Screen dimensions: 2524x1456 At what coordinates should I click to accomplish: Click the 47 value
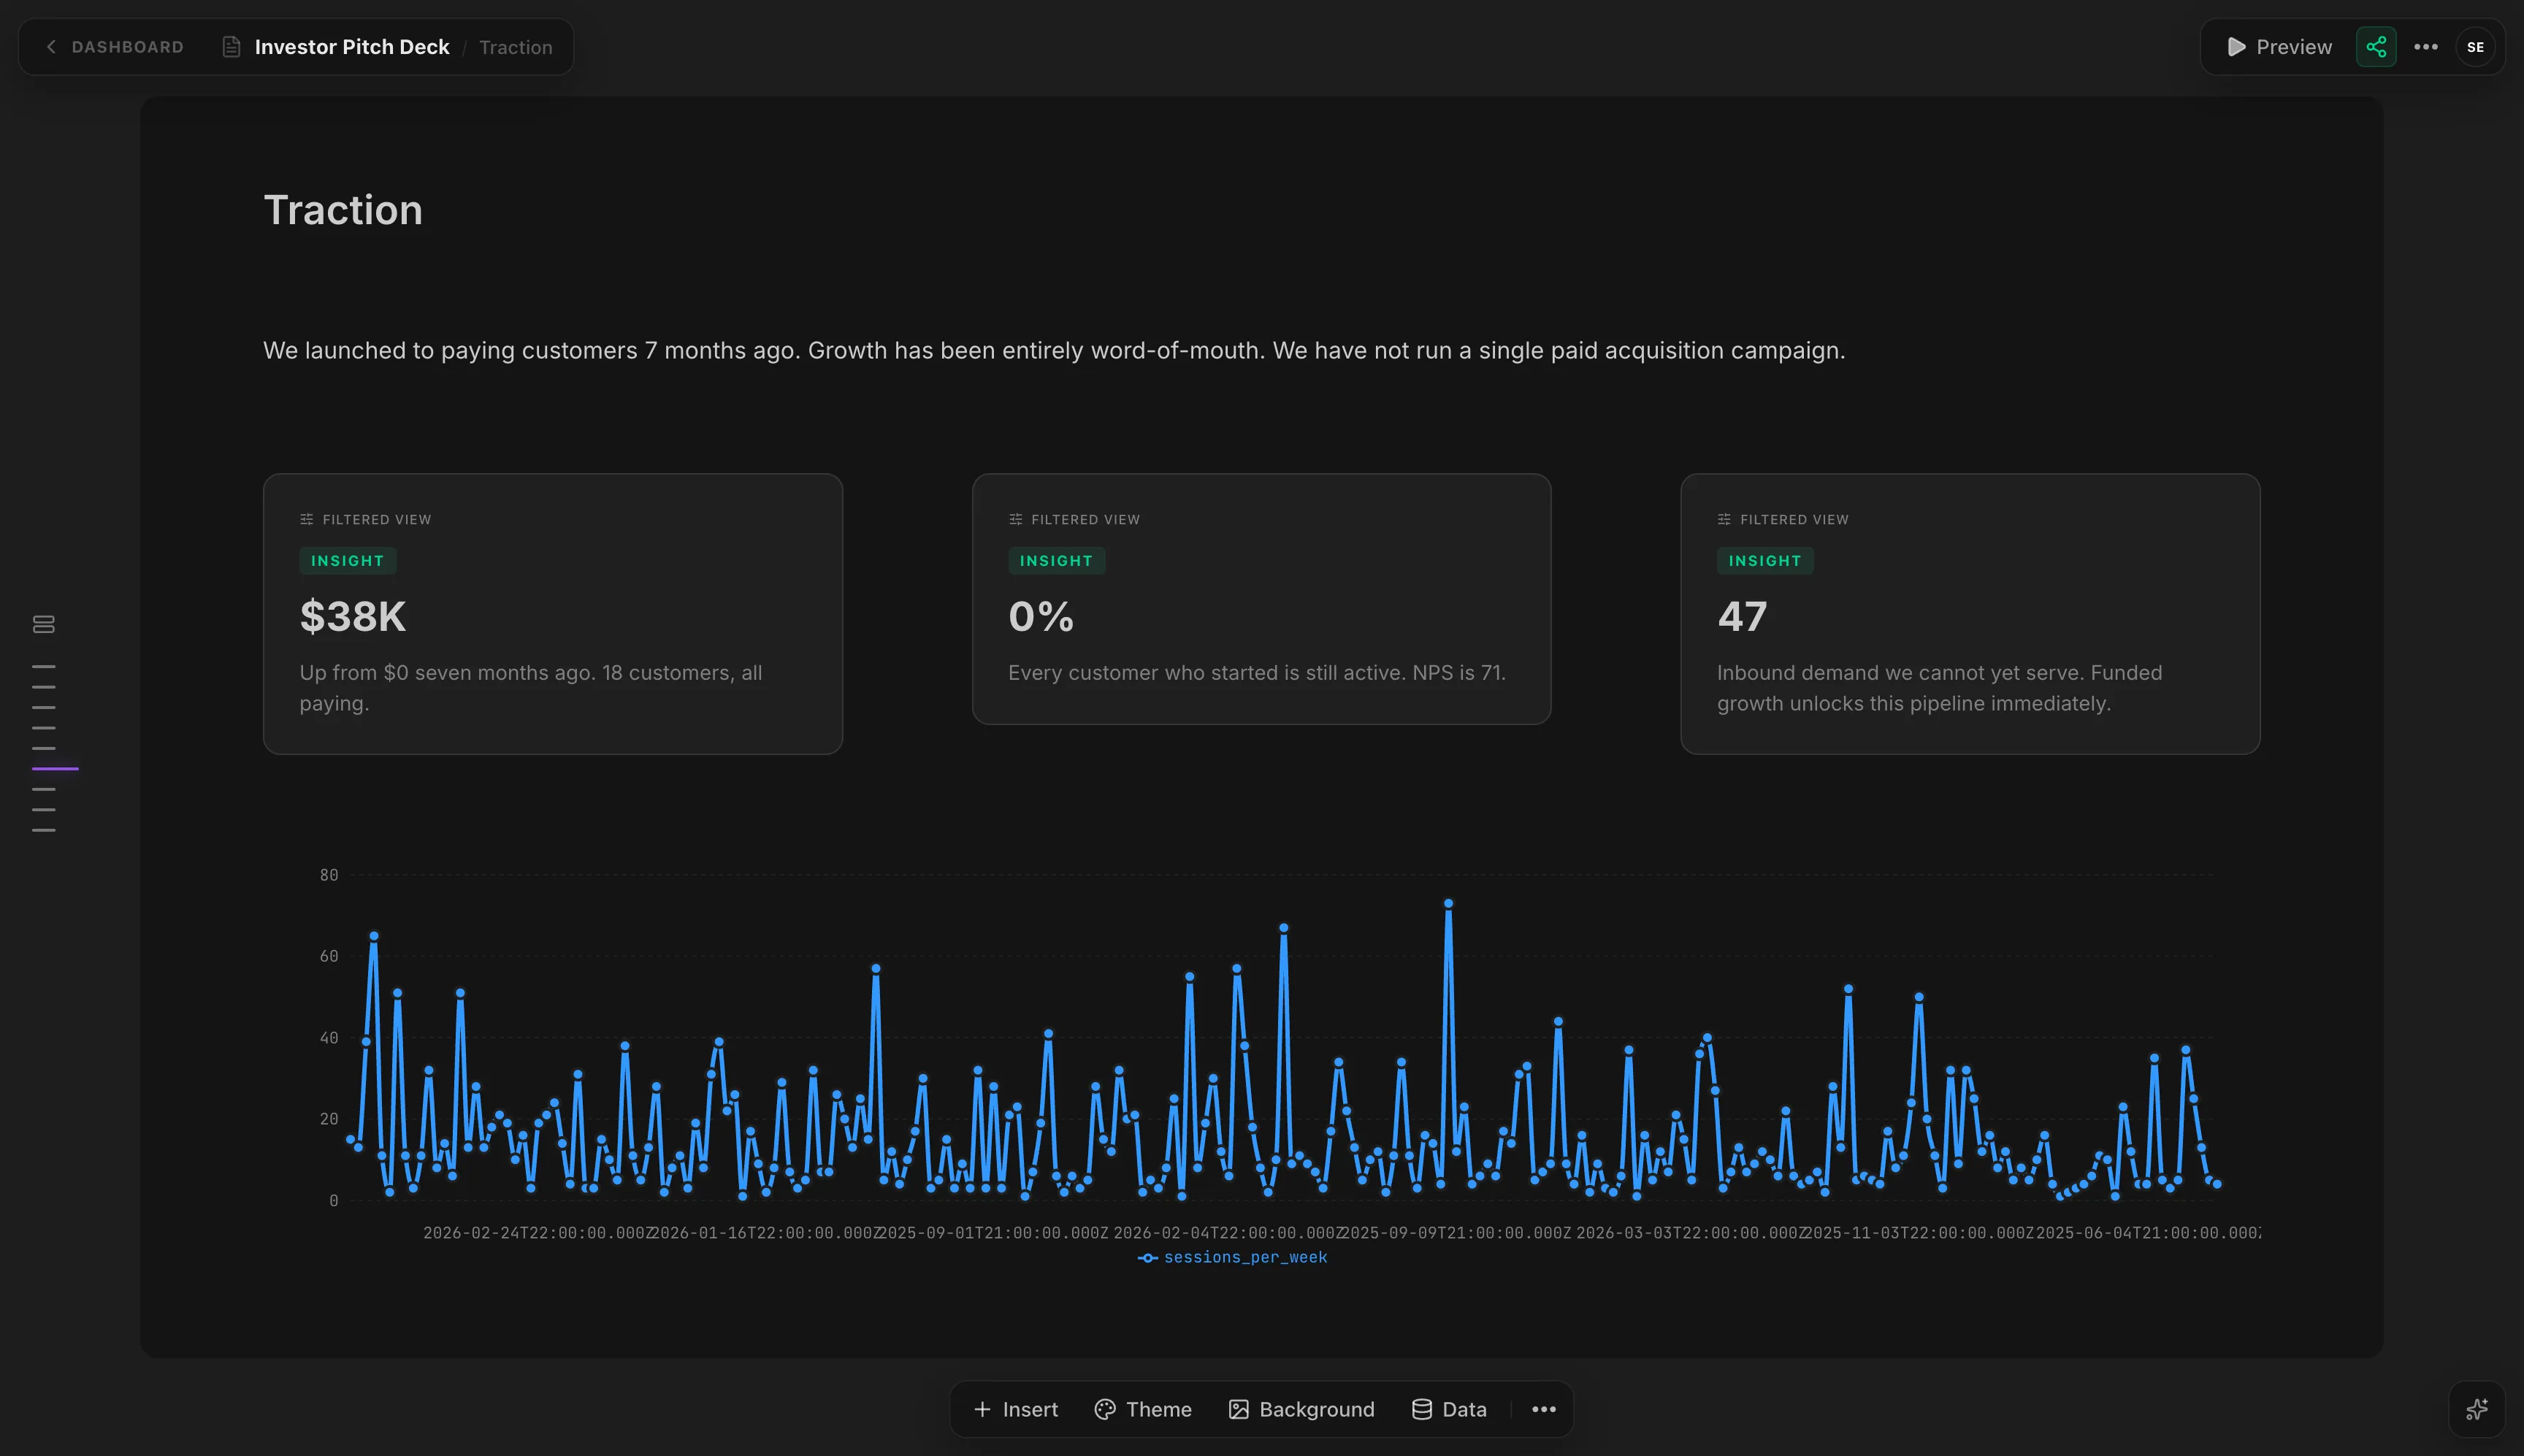click(1742, 616)
